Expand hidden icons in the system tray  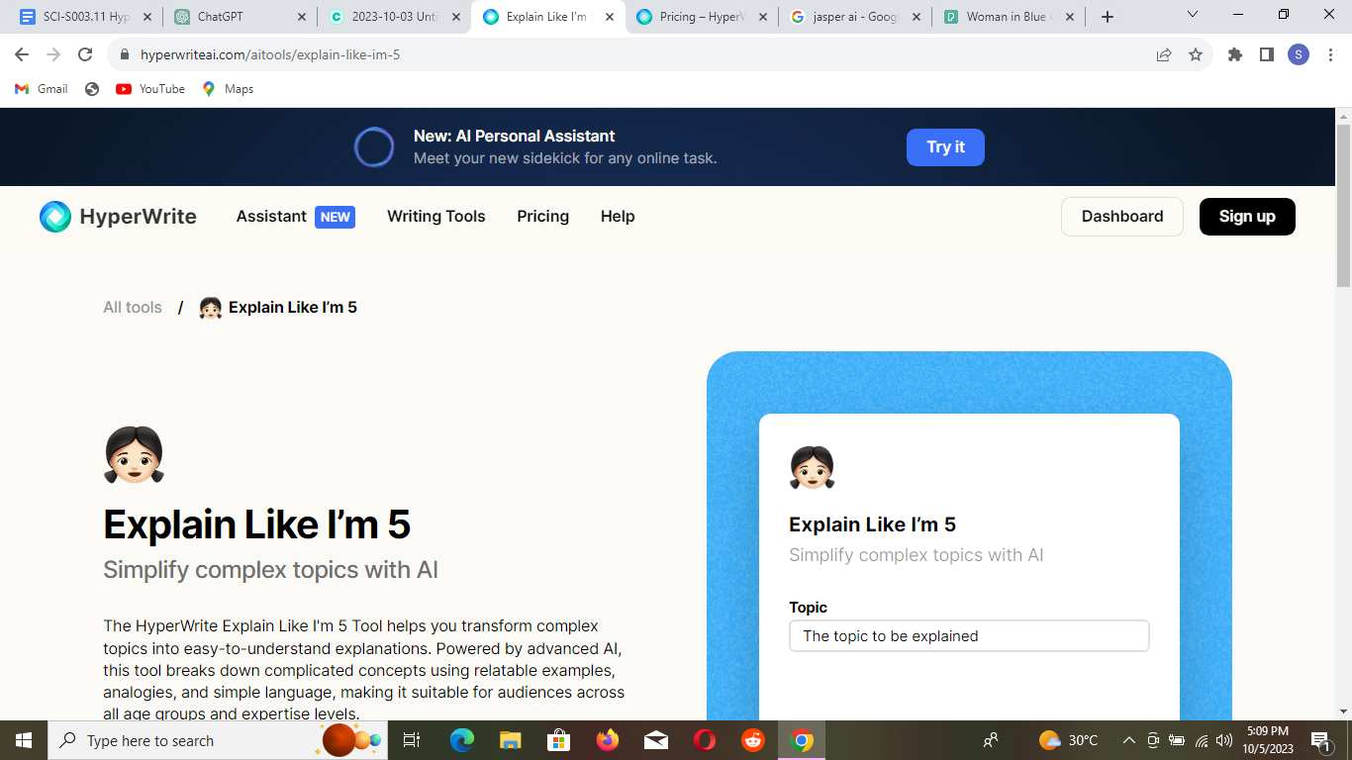(x=1128, y=739)
